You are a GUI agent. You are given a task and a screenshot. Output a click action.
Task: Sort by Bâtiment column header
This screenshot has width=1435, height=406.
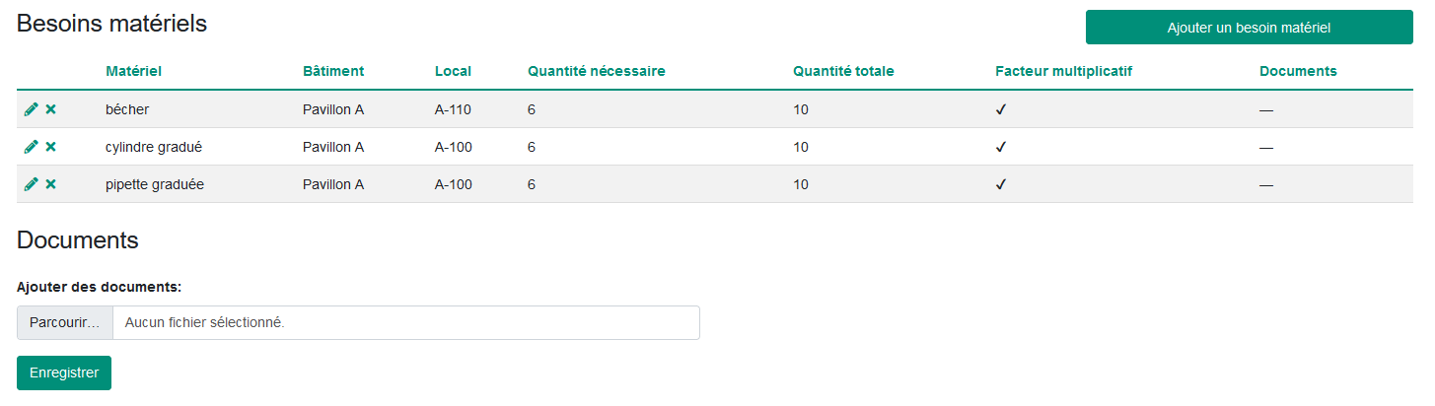click(333, 71)
